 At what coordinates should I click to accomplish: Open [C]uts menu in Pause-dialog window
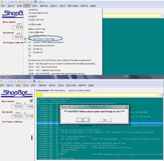pos(26,85)
